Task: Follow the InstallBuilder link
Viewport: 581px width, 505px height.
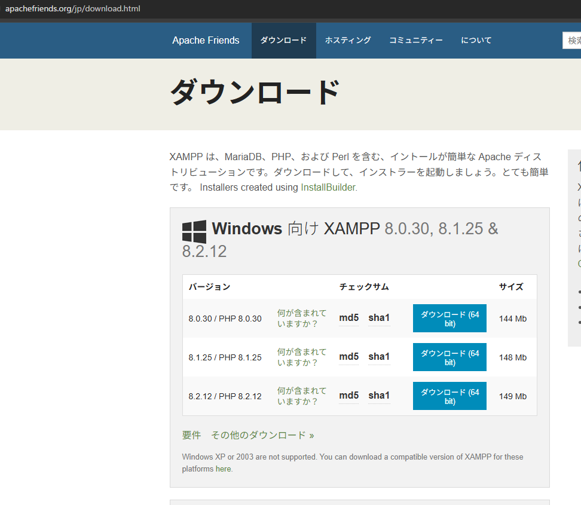Action: pos(328,187)
